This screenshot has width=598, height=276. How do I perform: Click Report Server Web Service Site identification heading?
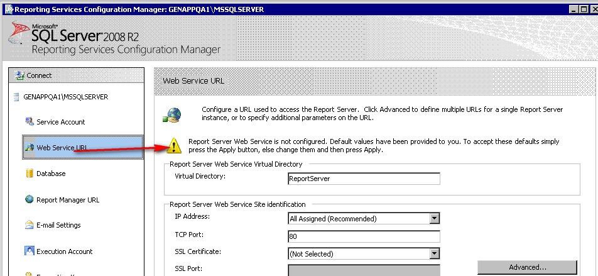[x=237, y=204]
